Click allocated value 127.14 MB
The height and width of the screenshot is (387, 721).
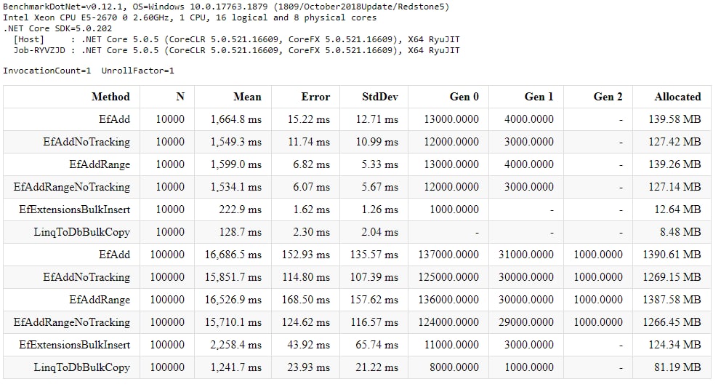point(674,187)
